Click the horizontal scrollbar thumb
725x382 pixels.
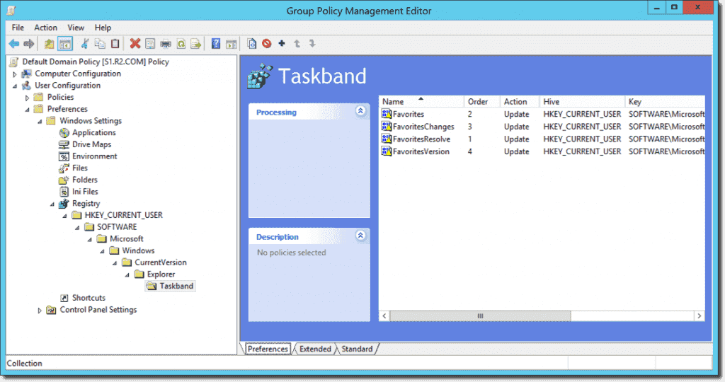click(x=481, y=316)
